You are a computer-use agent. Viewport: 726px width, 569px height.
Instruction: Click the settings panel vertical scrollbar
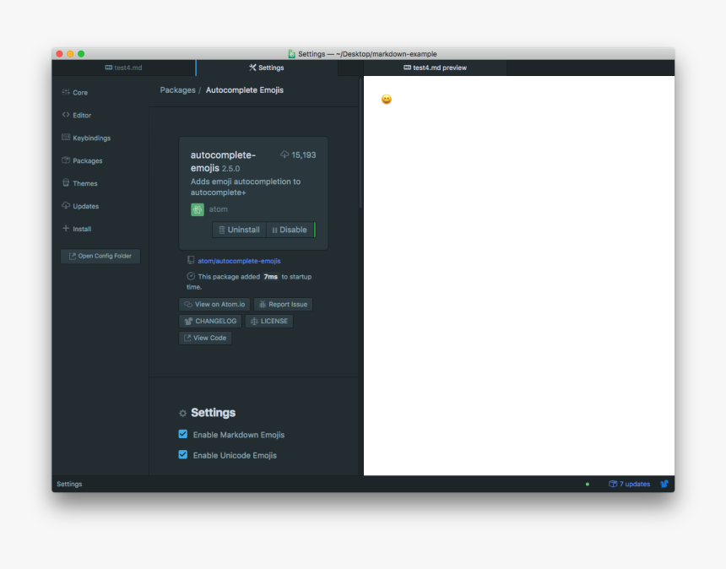[x=360, y=144]
